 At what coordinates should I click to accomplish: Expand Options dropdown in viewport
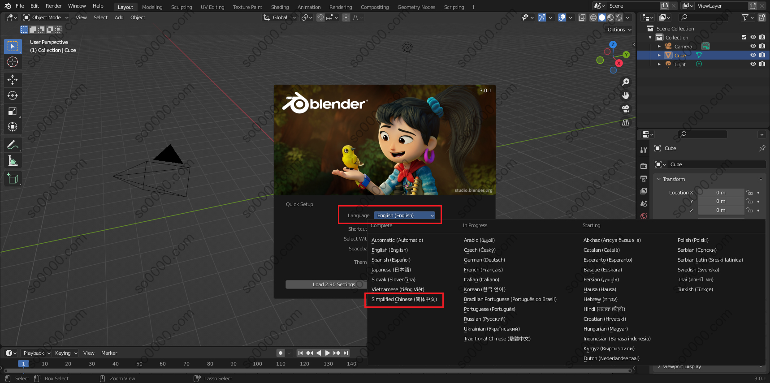619,30
